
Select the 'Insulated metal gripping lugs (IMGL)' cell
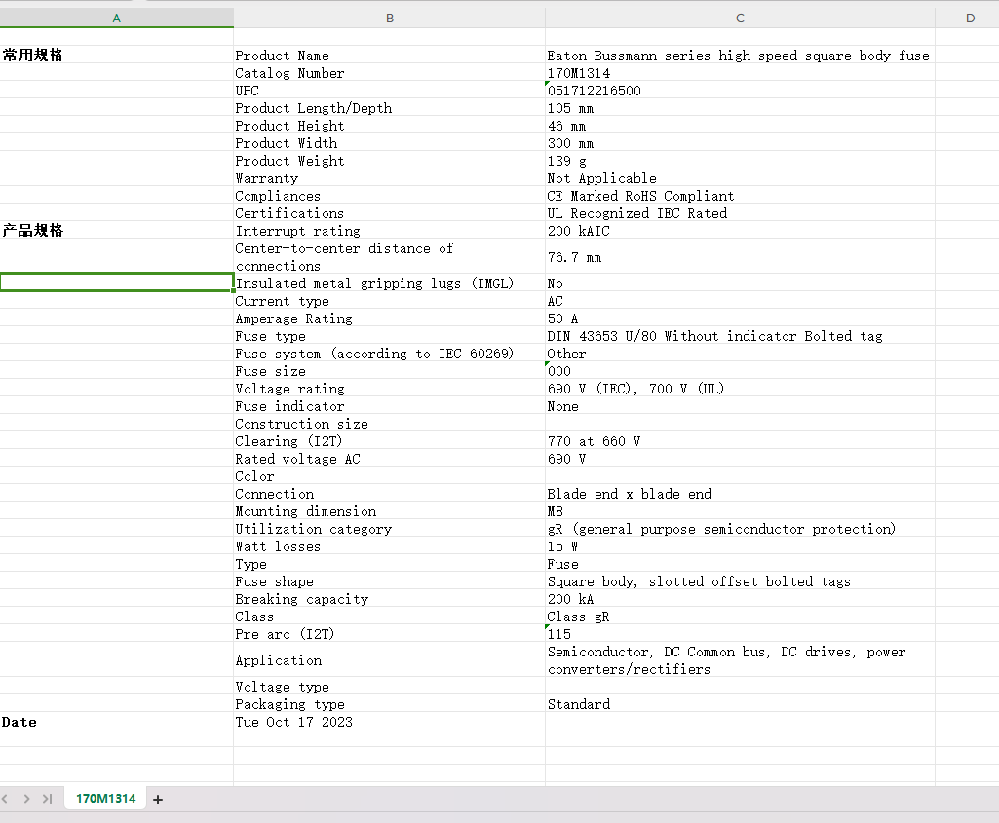[389, 282]
